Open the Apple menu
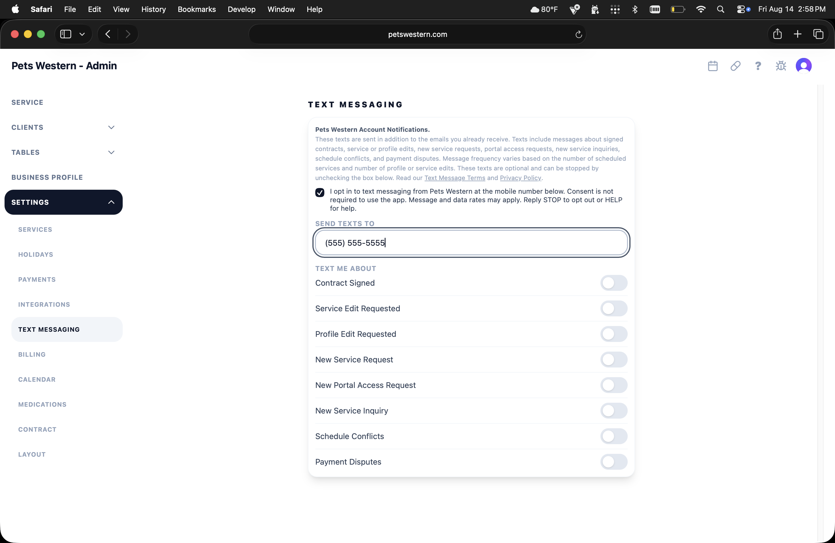The image size is (835, 543). click(x=15, y=9)
